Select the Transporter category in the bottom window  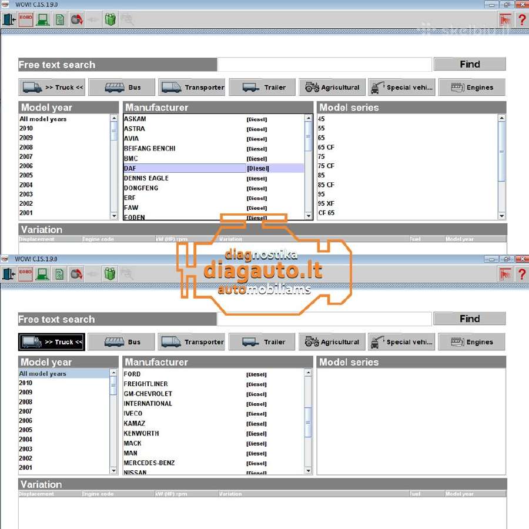click(192, 342)
